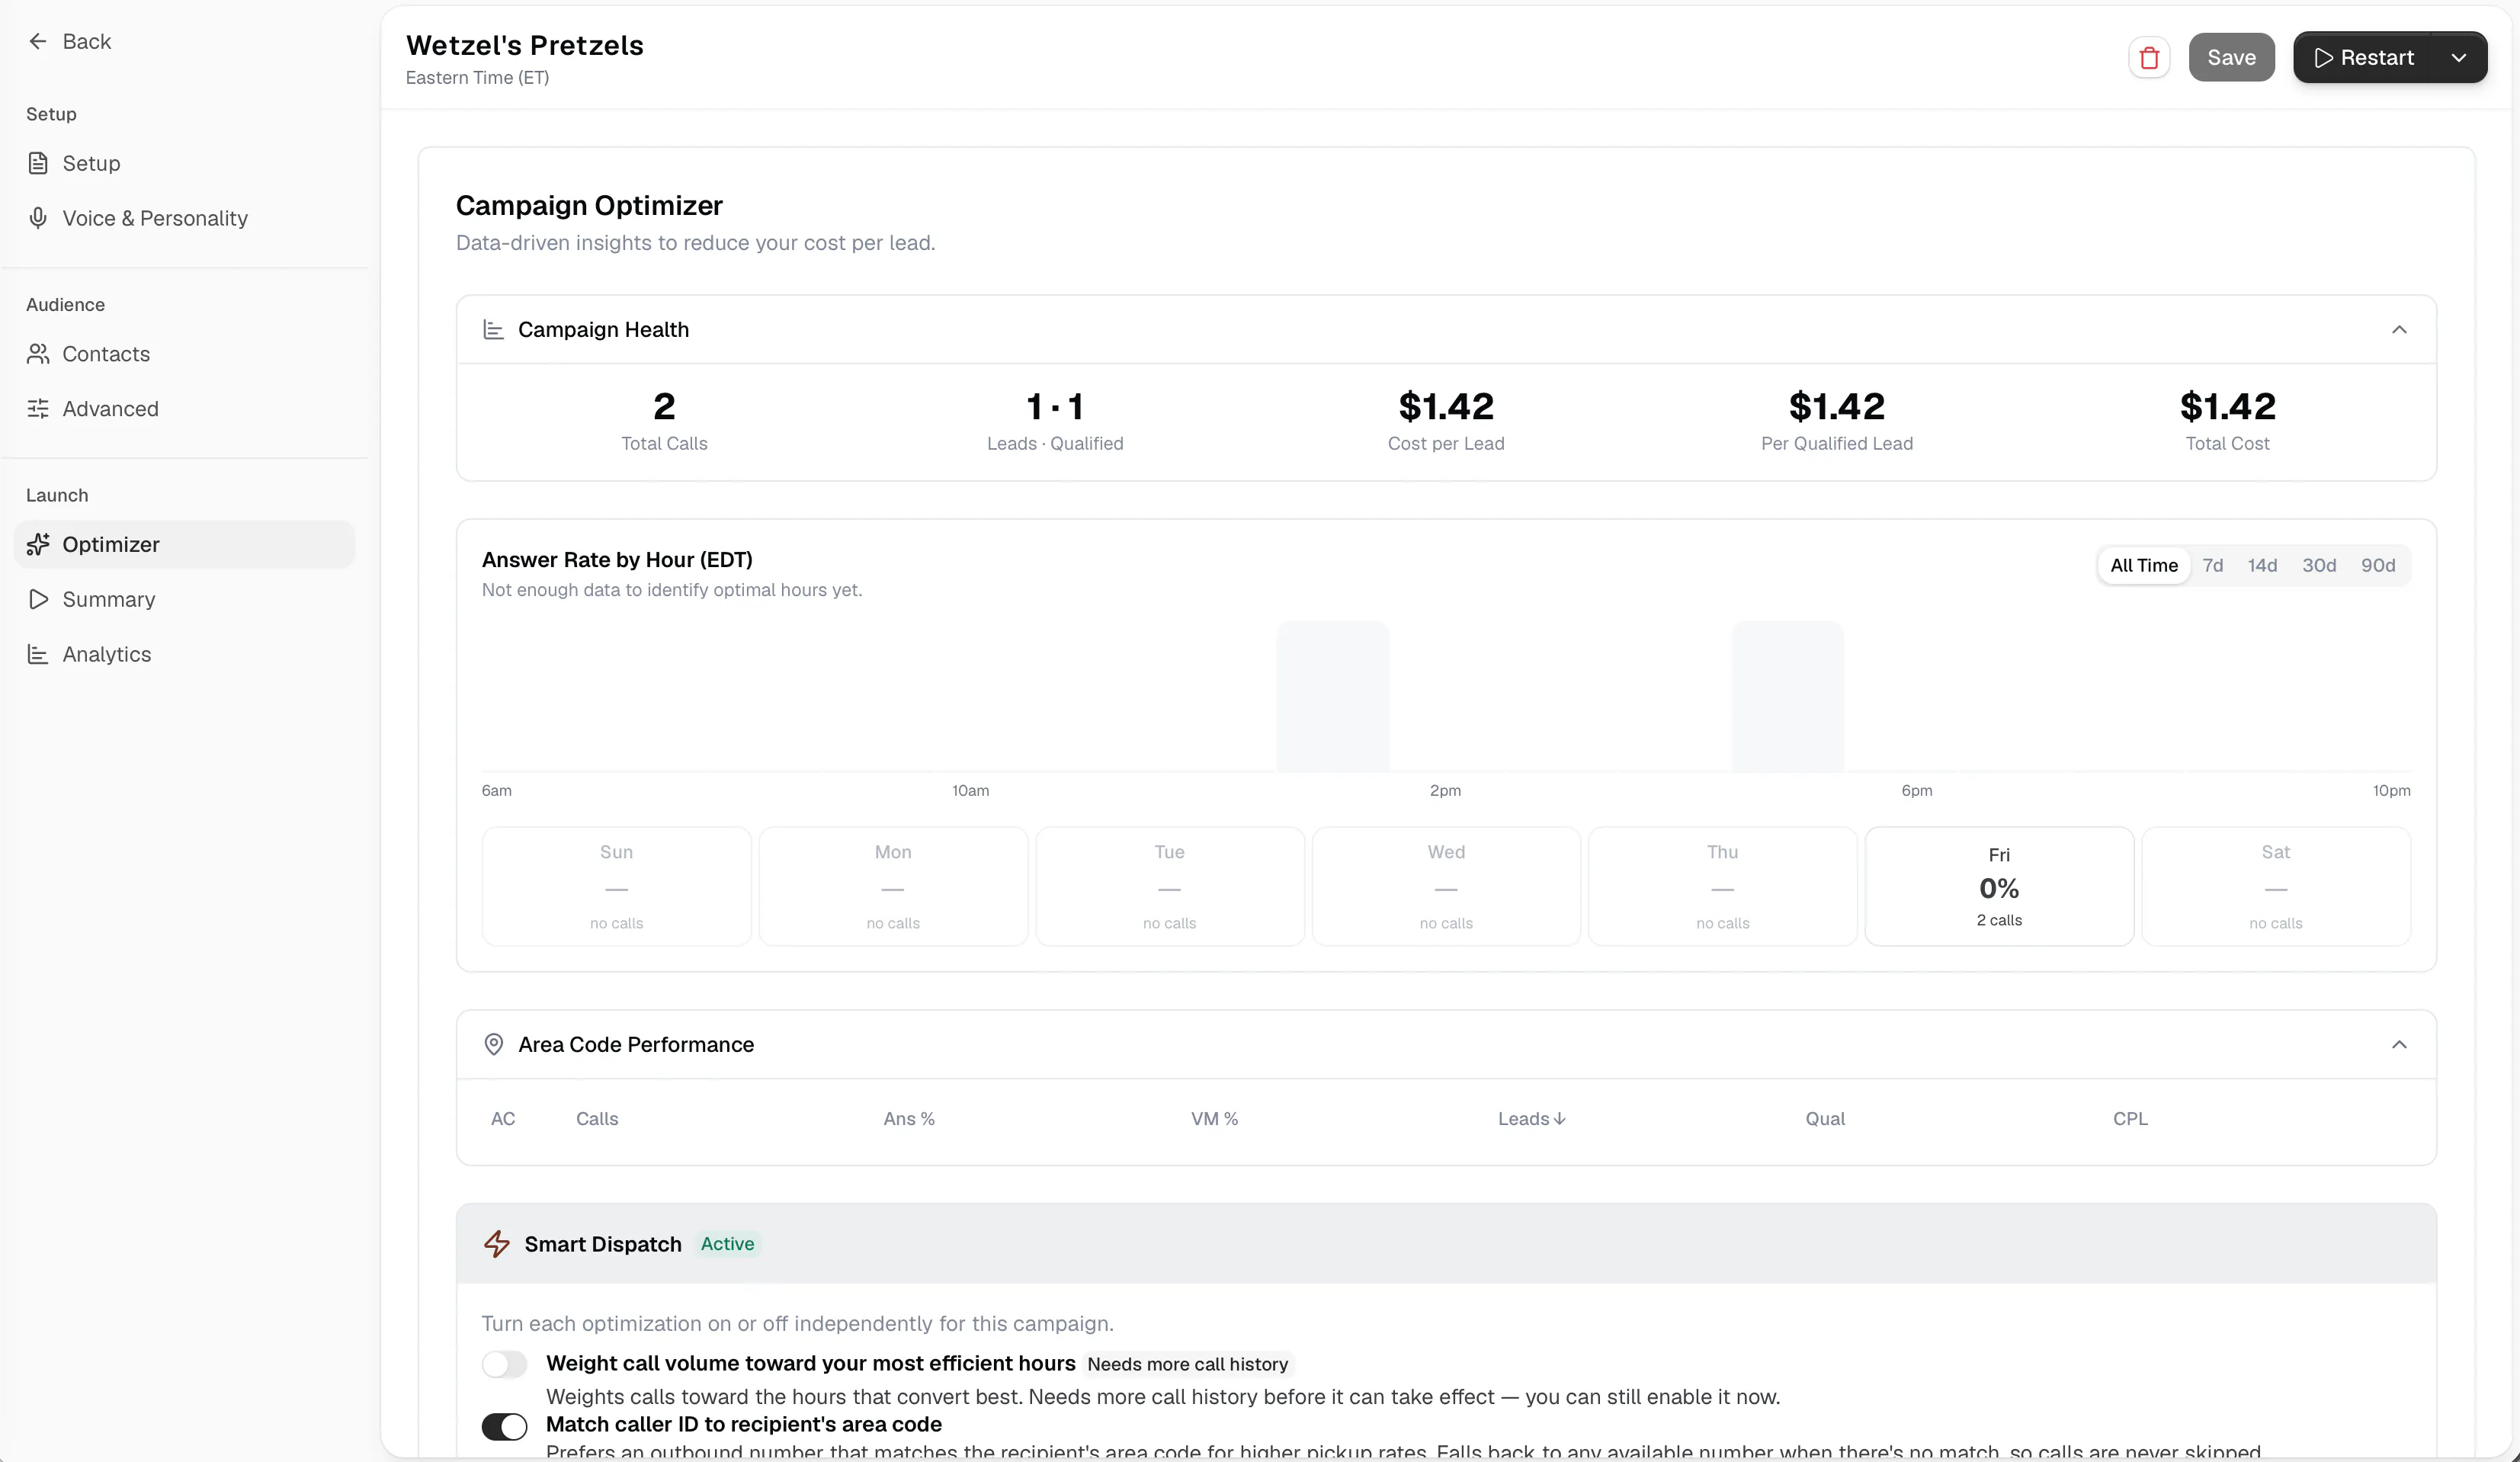Sort table by the VM % column

1214,1119
